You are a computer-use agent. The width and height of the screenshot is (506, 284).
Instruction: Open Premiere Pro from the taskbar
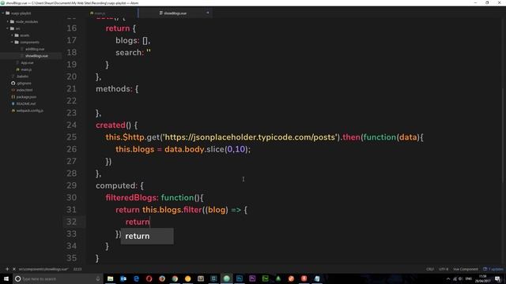coord(252,278)
